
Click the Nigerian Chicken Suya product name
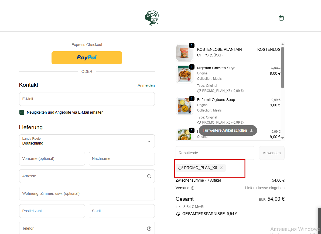click(216, 68)
